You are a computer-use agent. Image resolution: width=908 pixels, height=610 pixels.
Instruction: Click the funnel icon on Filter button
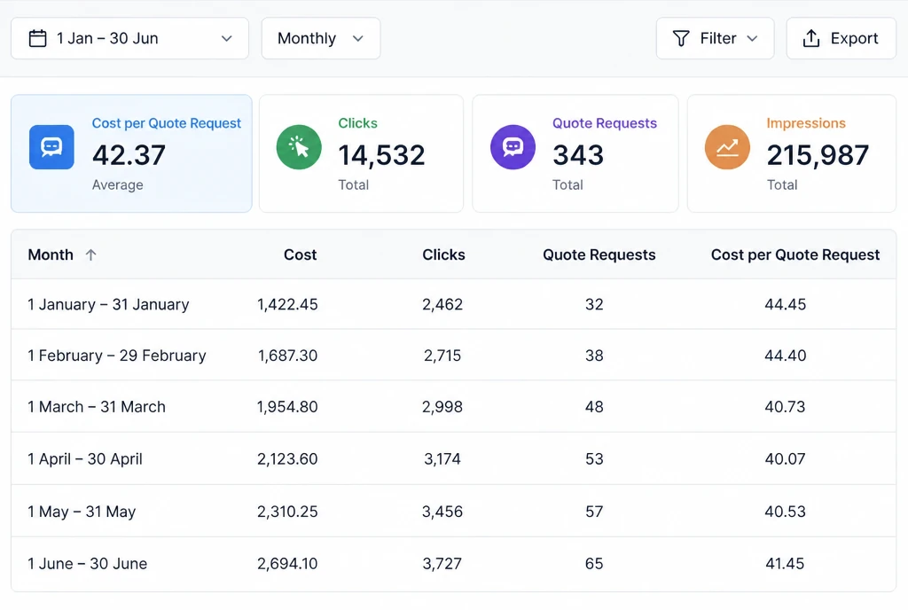click(x=681, y=38)
